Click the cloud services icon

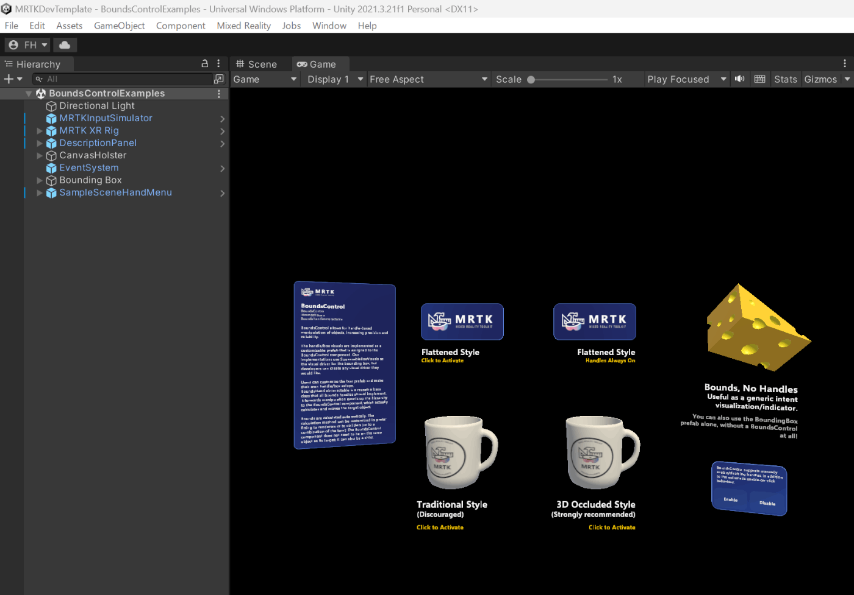pos(65,45)
